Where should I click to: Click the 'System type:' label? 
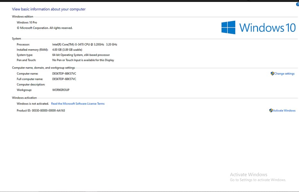click(25, 55)
